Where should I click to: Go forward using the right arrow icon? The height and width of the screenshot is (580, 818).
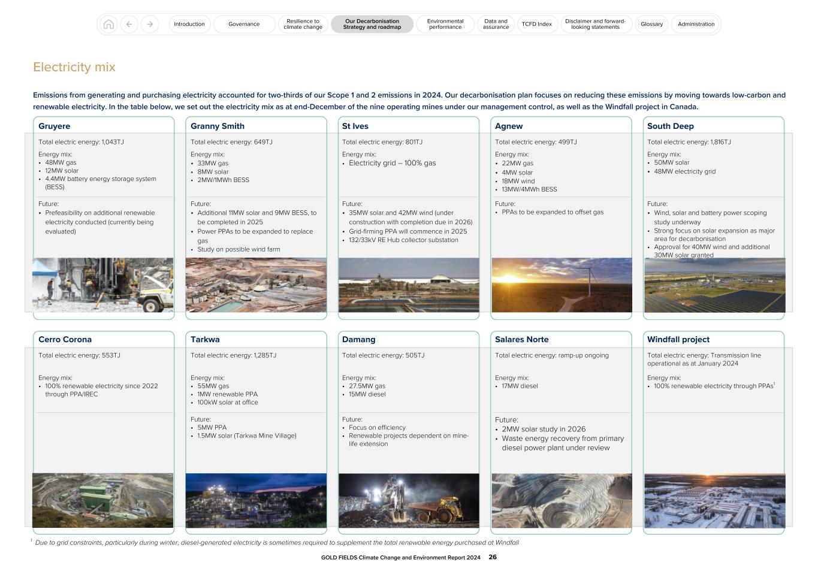click(x=149, y=24)
